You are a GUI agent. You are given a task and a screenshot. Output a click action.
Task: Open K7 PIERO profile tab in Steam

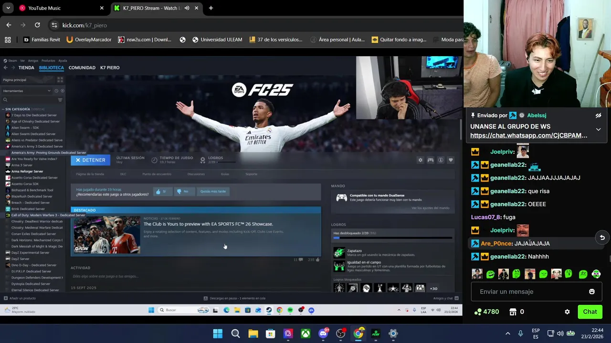[x=110, y=68]
